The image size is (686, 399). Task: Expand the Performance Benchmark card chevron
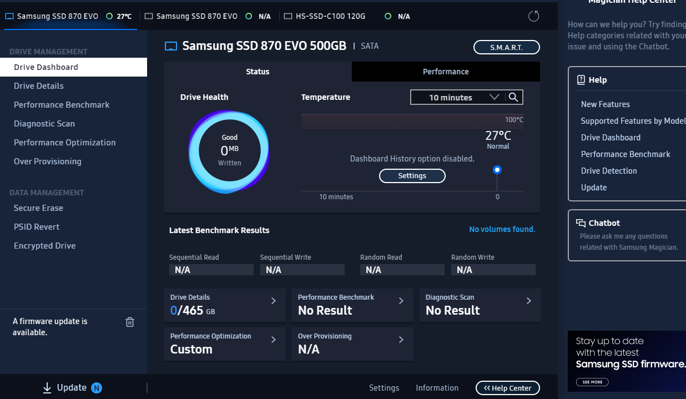[x=401, y=301]
